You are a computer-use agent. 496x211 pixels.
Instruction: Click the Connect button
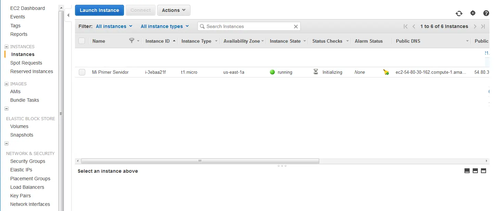[140, 10]
